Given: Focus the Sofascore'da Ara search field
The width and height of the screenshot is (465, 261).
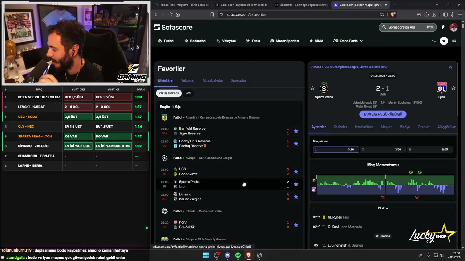Looking at the screenshot, I should click(x=408, y=27).
